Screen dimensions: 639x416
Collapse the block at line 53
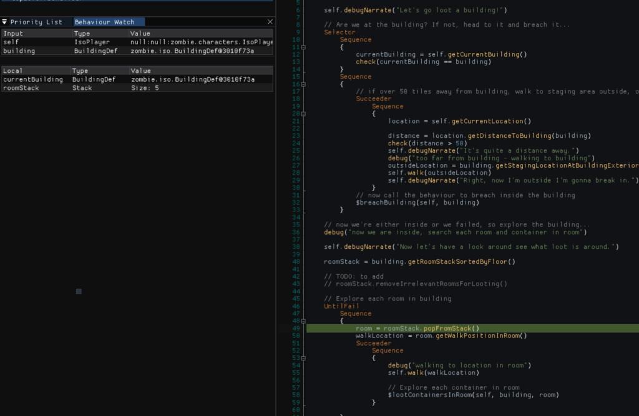tap(303, 358)
